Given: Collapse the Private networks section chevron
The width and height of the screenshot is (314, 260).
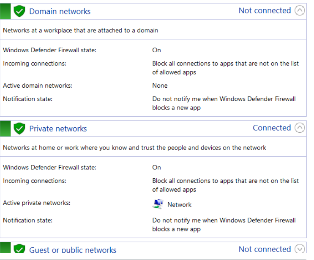Looking at the screenshot, I should pyautogui.click(x=300, y=128).
